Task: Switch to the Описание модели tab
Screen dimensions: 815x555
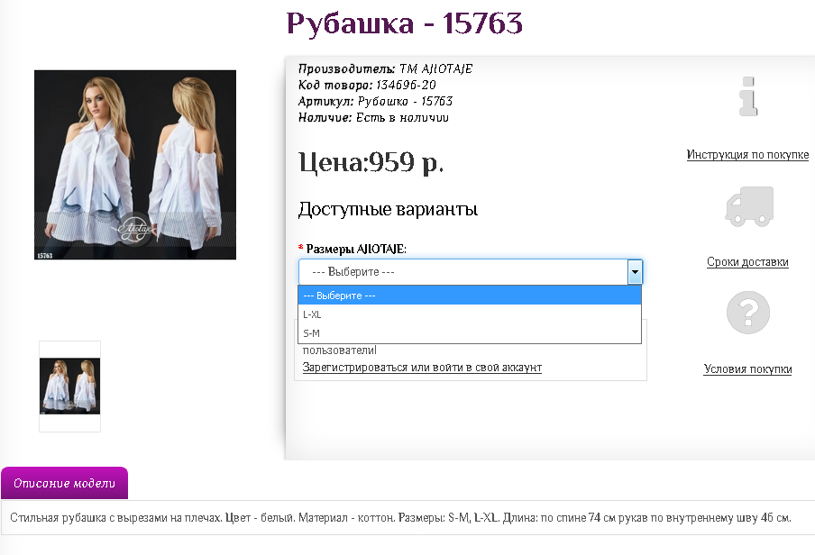Action: pyautogui.click(x=64, y=484)
